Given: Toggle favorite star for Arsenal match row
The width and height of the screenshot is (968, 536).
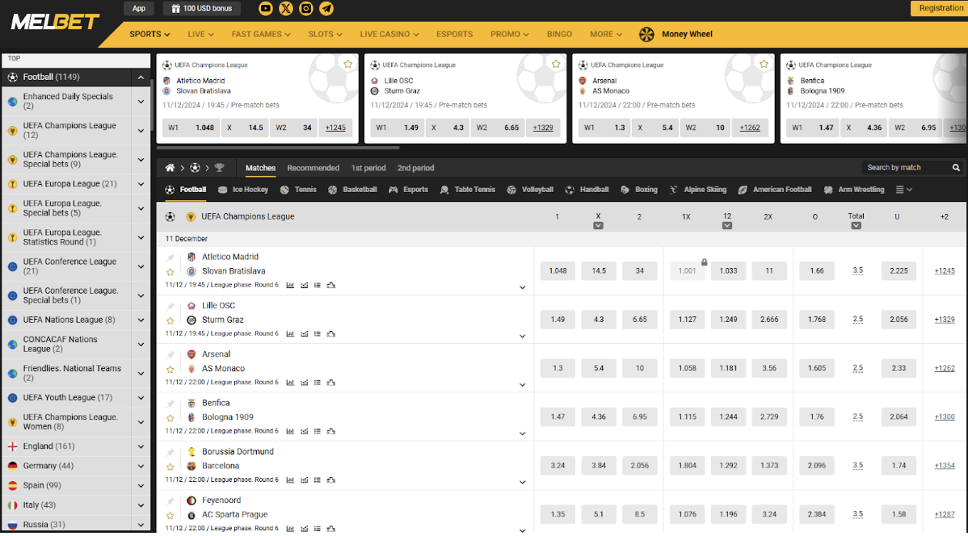Looking at the screenshot, I should click(170, 370).
